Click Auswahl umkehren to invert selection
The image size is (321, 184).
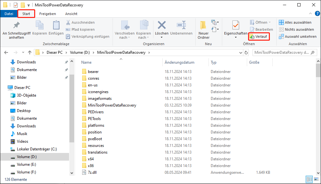tap(297, 36)
